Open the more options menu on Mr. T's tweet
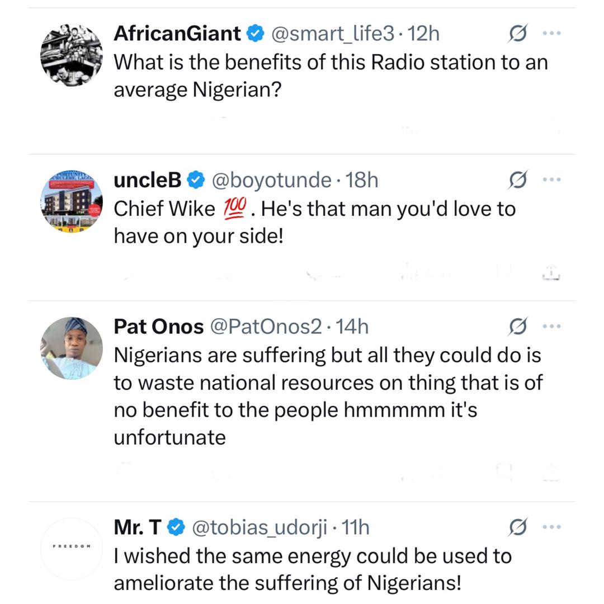 click(552, 526)
